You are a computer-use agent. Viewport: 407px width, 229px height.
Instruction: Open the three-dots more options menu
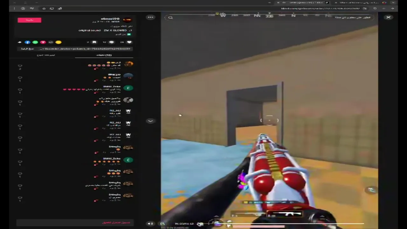pos(150,17)
